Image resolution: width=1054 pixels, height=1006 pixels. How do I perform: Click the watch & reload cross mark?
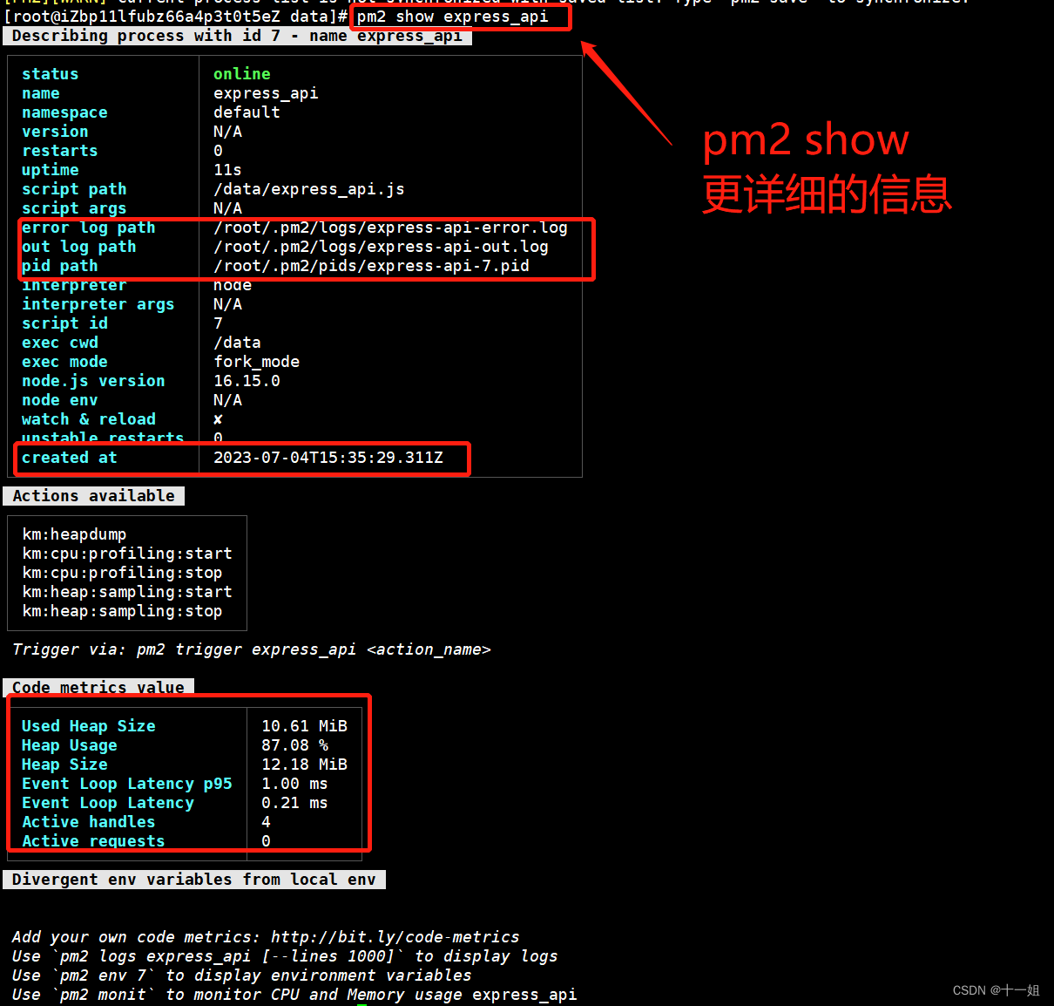[x=217, y=418]
